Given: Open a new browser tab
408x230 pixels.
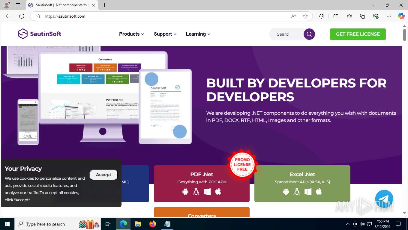Looking at the screenshot, I should pos(104,5).
